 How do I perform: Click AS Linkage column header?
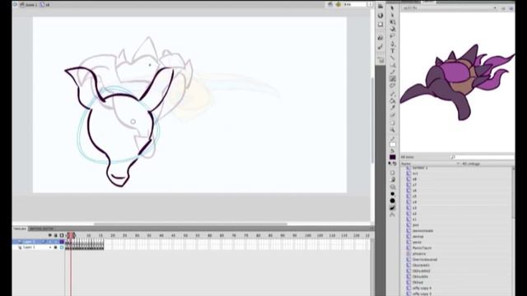[471, 164]
